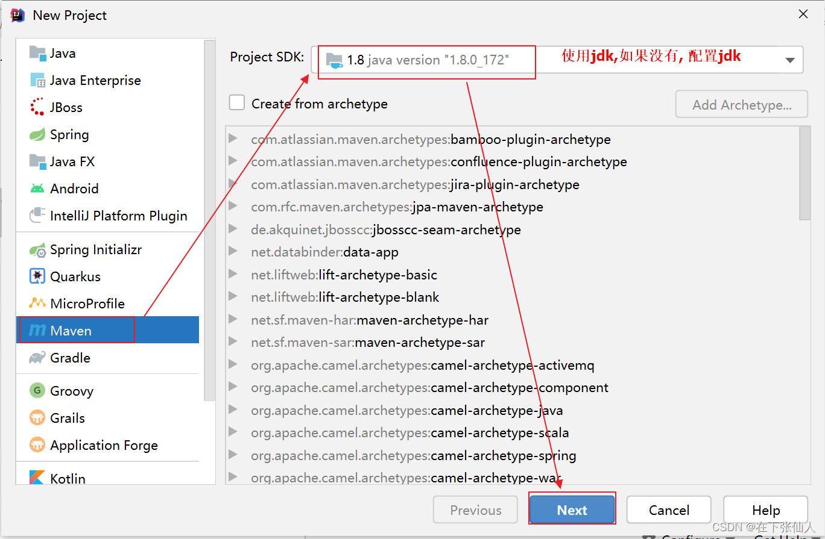Click the Gradle elephant icon
This screenshot has height=539, width=825.
click(x=37, y=358)
